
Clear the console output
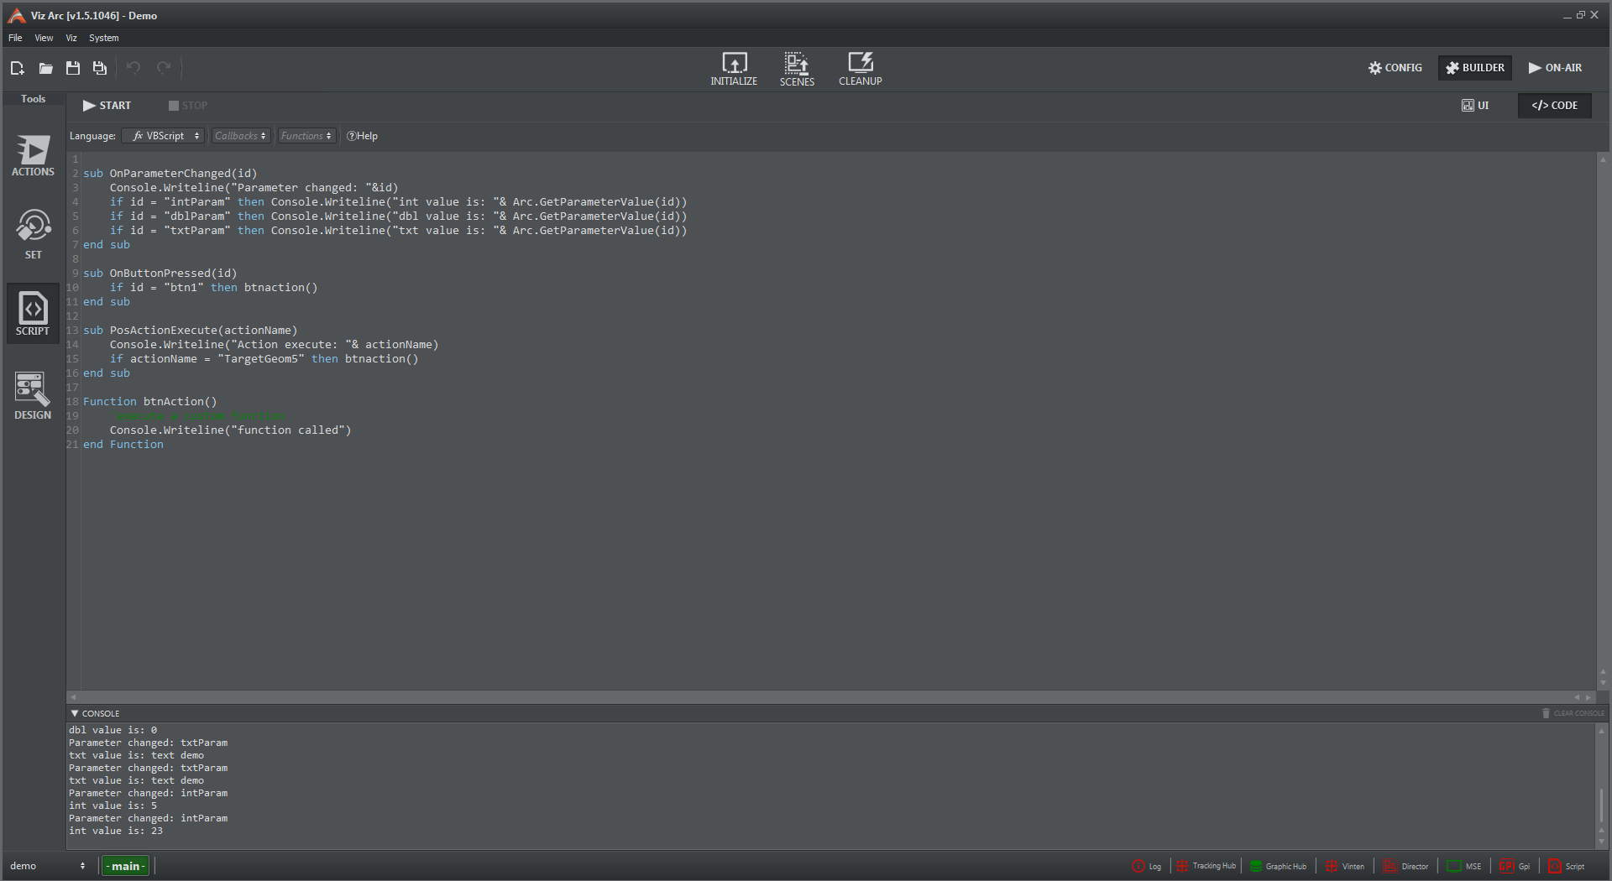tap(1573, 713)
